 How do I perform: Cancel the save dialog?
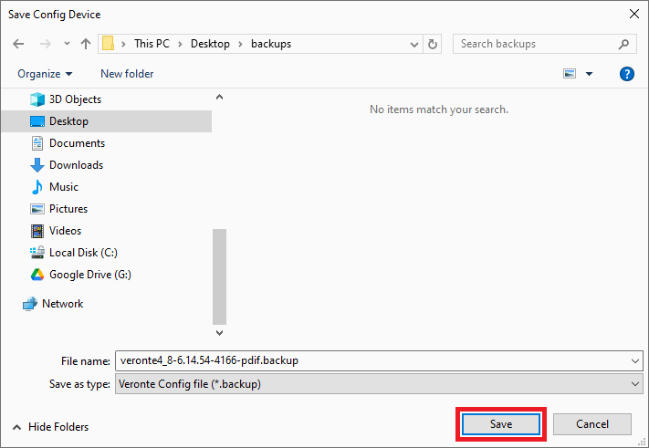coord(591,424)
